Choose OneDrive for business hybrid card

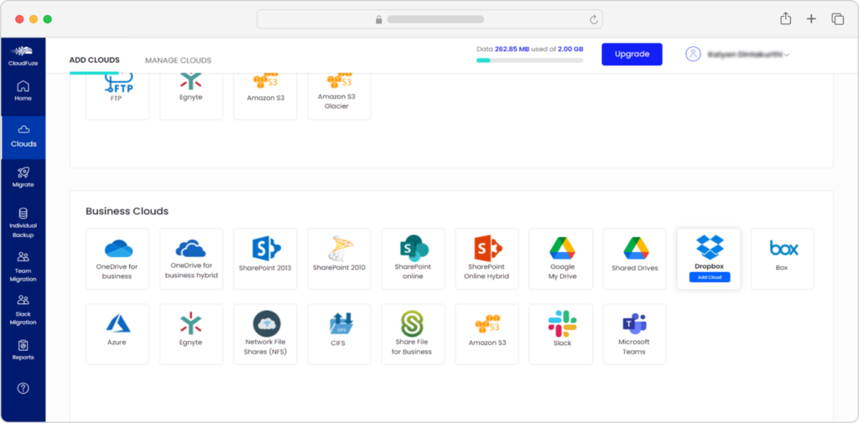tap(191, 259)
